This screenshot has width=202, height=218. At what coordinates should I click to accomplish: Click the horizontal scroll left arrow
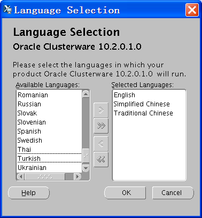point(21,177)
